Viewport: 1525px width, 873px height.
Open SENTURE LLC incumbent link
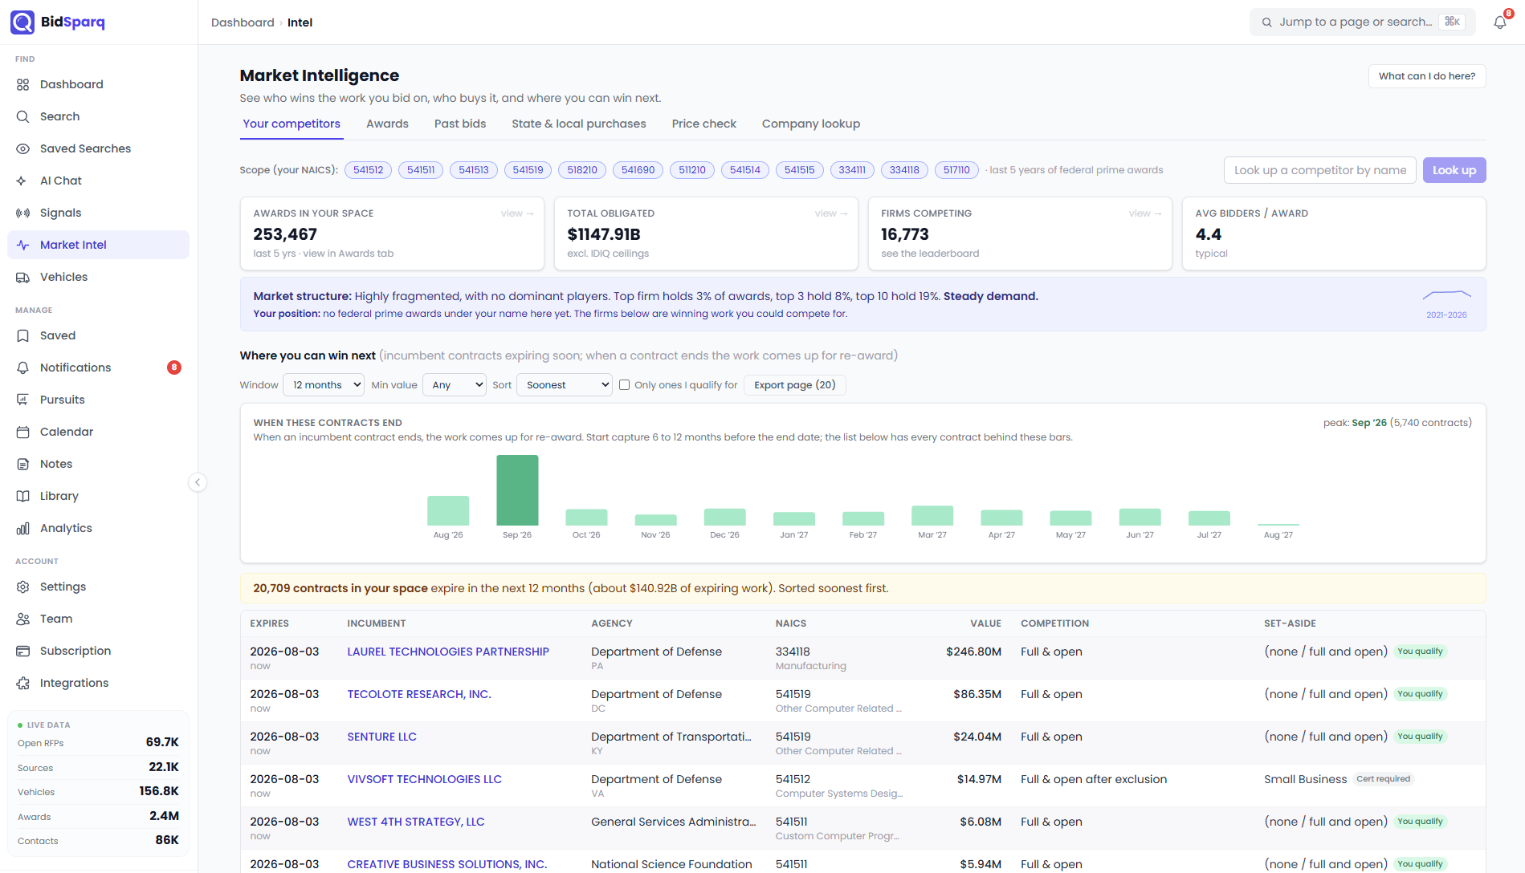[x=381, y=737]
